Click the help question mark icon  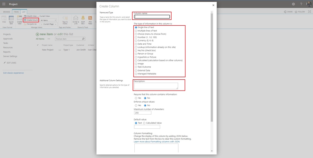point(301,4)
